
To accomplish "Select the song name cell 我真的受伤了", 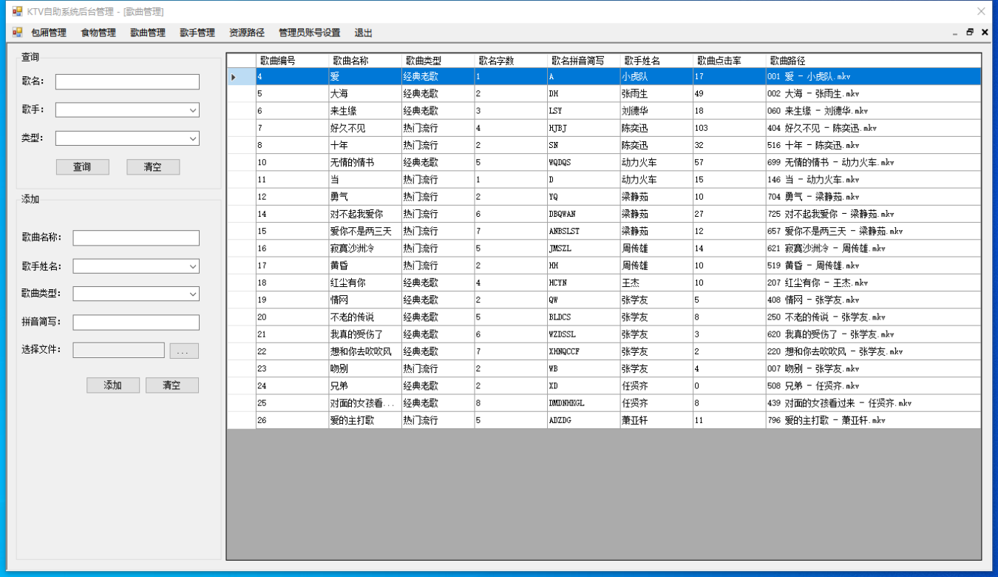I will coord(365,334).
